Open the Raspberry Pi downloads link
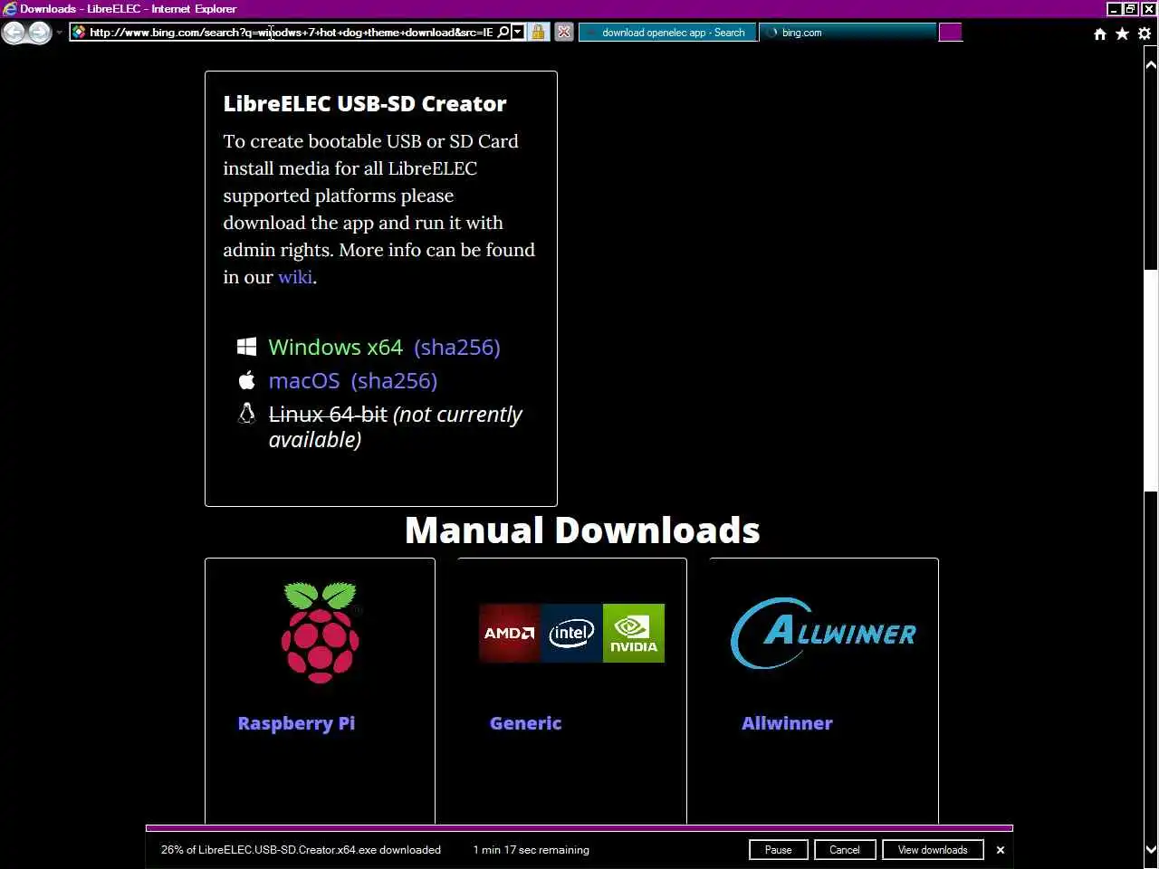The image size is (1159, 869). click(x=296, y=723)
